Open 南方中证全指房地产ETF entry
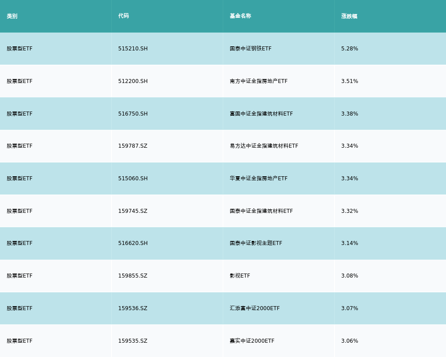 tap(259, 81)
